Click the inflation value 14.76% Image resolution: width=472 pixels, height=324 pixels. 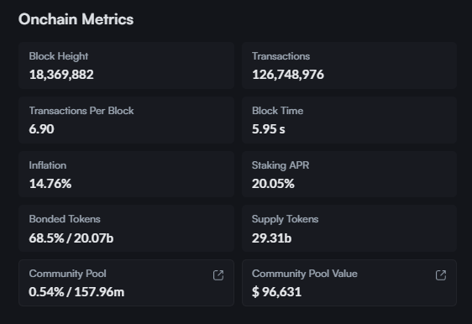point(50,184)
